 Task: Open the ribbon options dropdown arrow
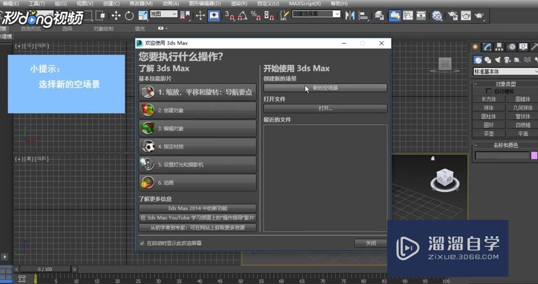point(167,28)
